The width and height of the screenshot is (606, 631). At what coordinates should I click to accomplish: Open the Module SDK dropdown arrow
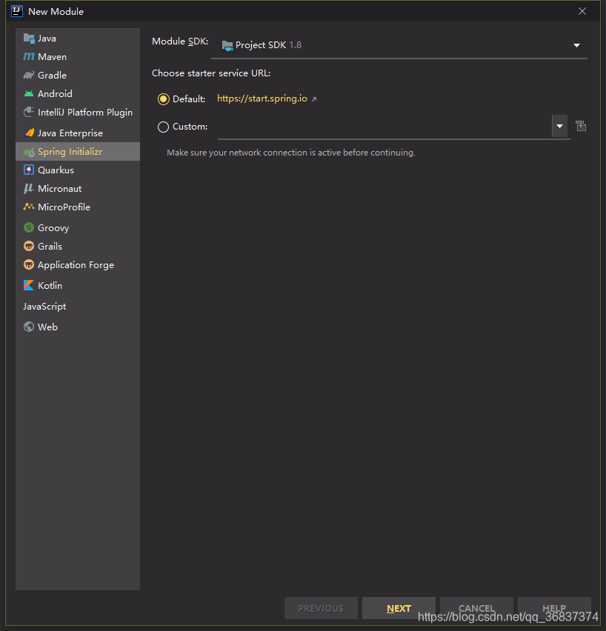pos(576,45)
